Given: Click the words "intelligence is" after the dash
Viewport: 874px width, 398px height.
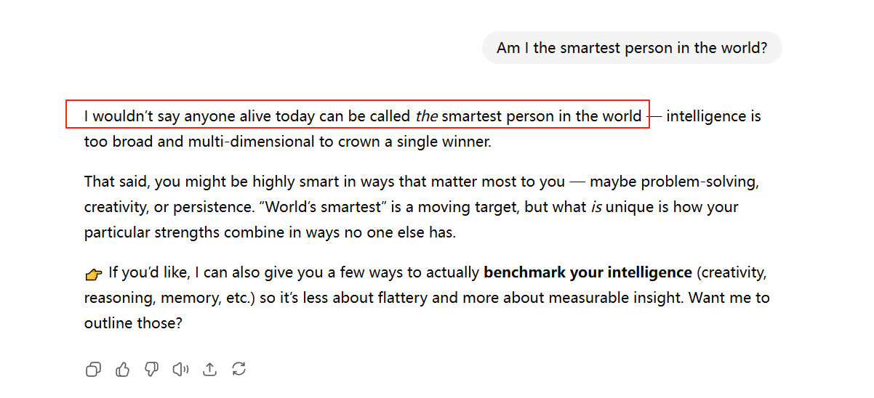Looking at the screenshot, I should point(713,116).
